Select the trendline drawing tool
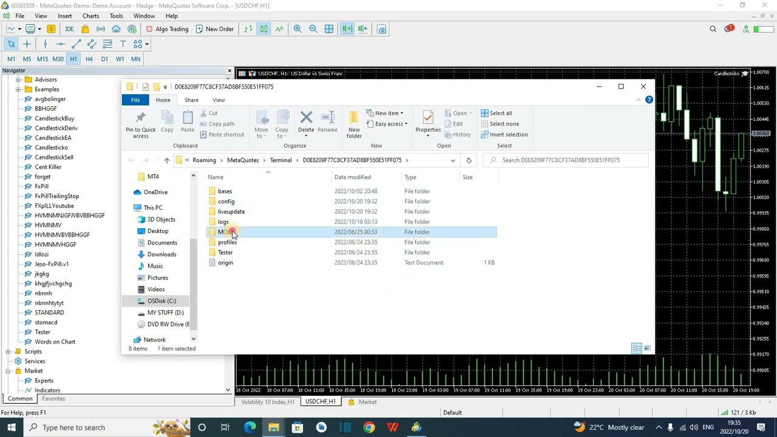The height and width of the screenshot is (437, 777). point(76,44)
